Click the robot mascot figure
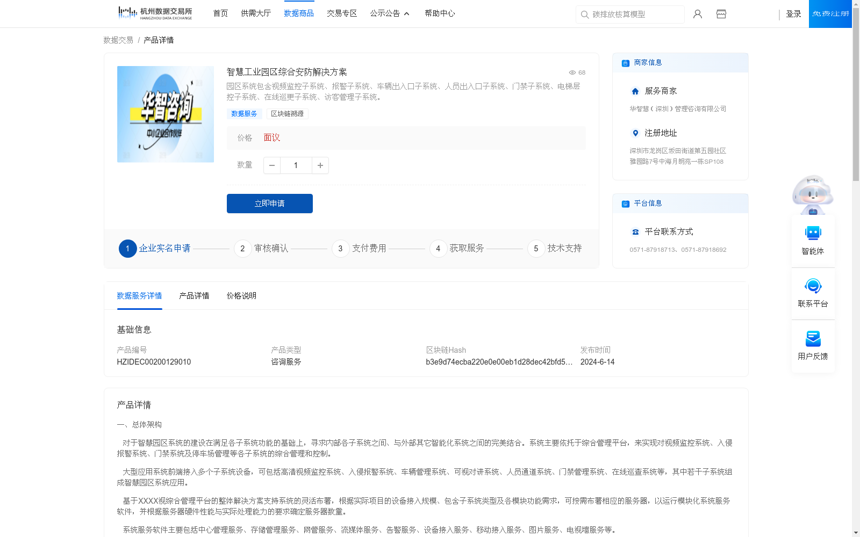 813,194
